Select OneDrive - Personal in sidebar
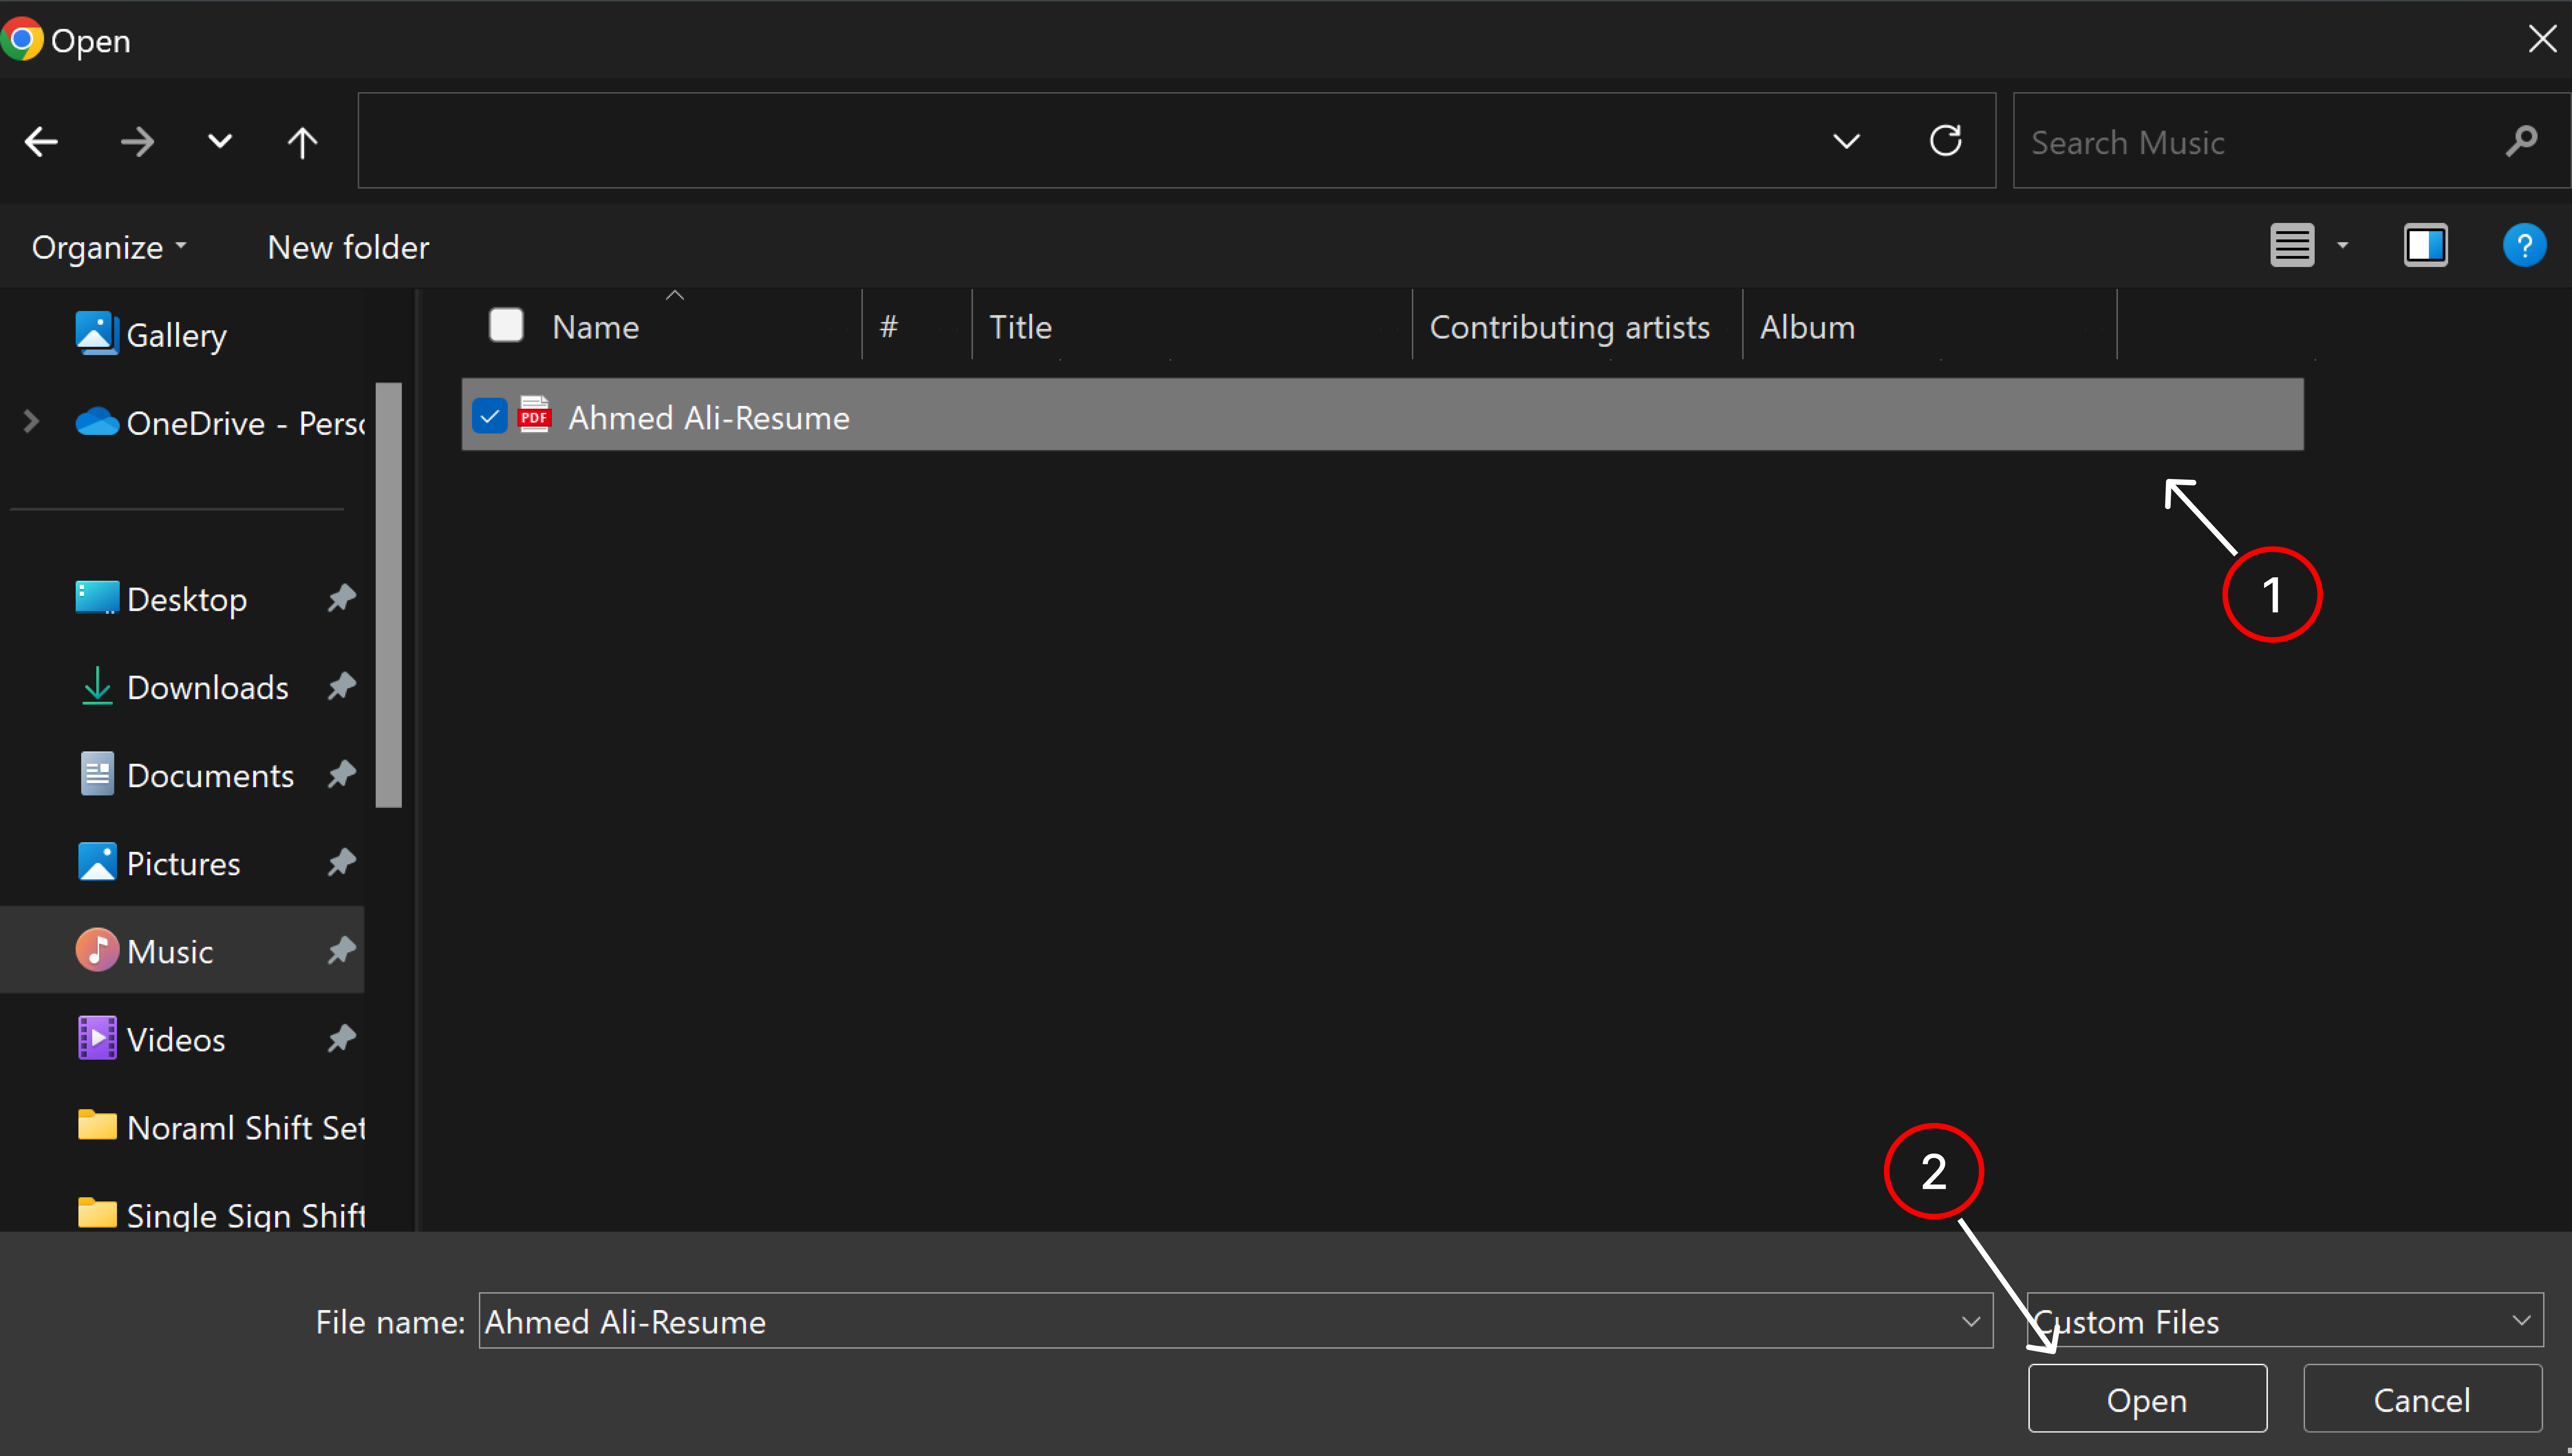 (x=220, y=422)
